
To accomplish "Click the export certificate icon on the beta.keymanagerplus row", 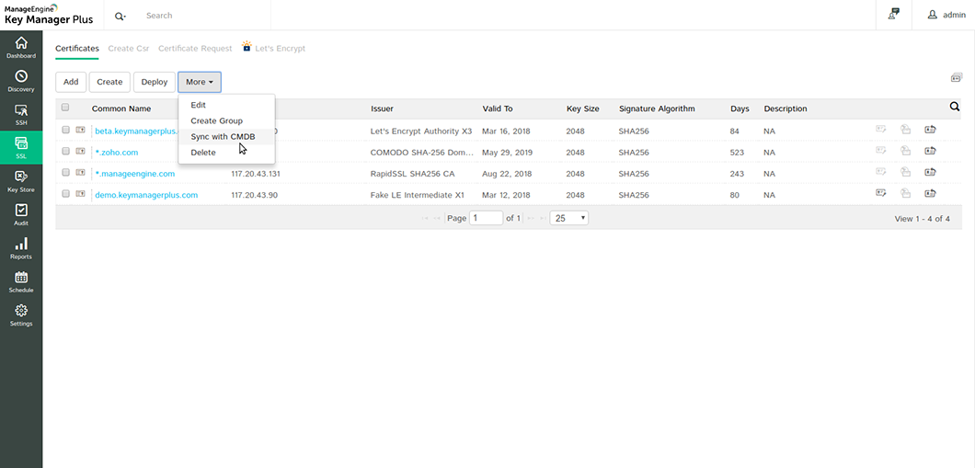I will [x=930, y=130].
